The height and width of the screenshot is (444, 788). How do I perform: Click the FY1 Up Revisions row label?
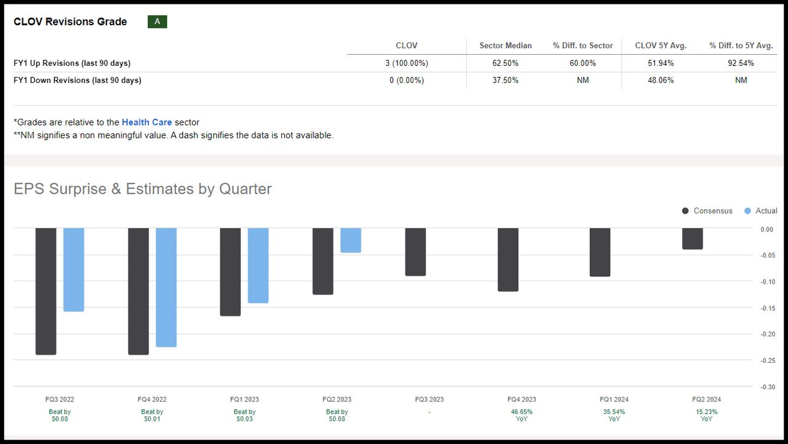tap(72, 63)
